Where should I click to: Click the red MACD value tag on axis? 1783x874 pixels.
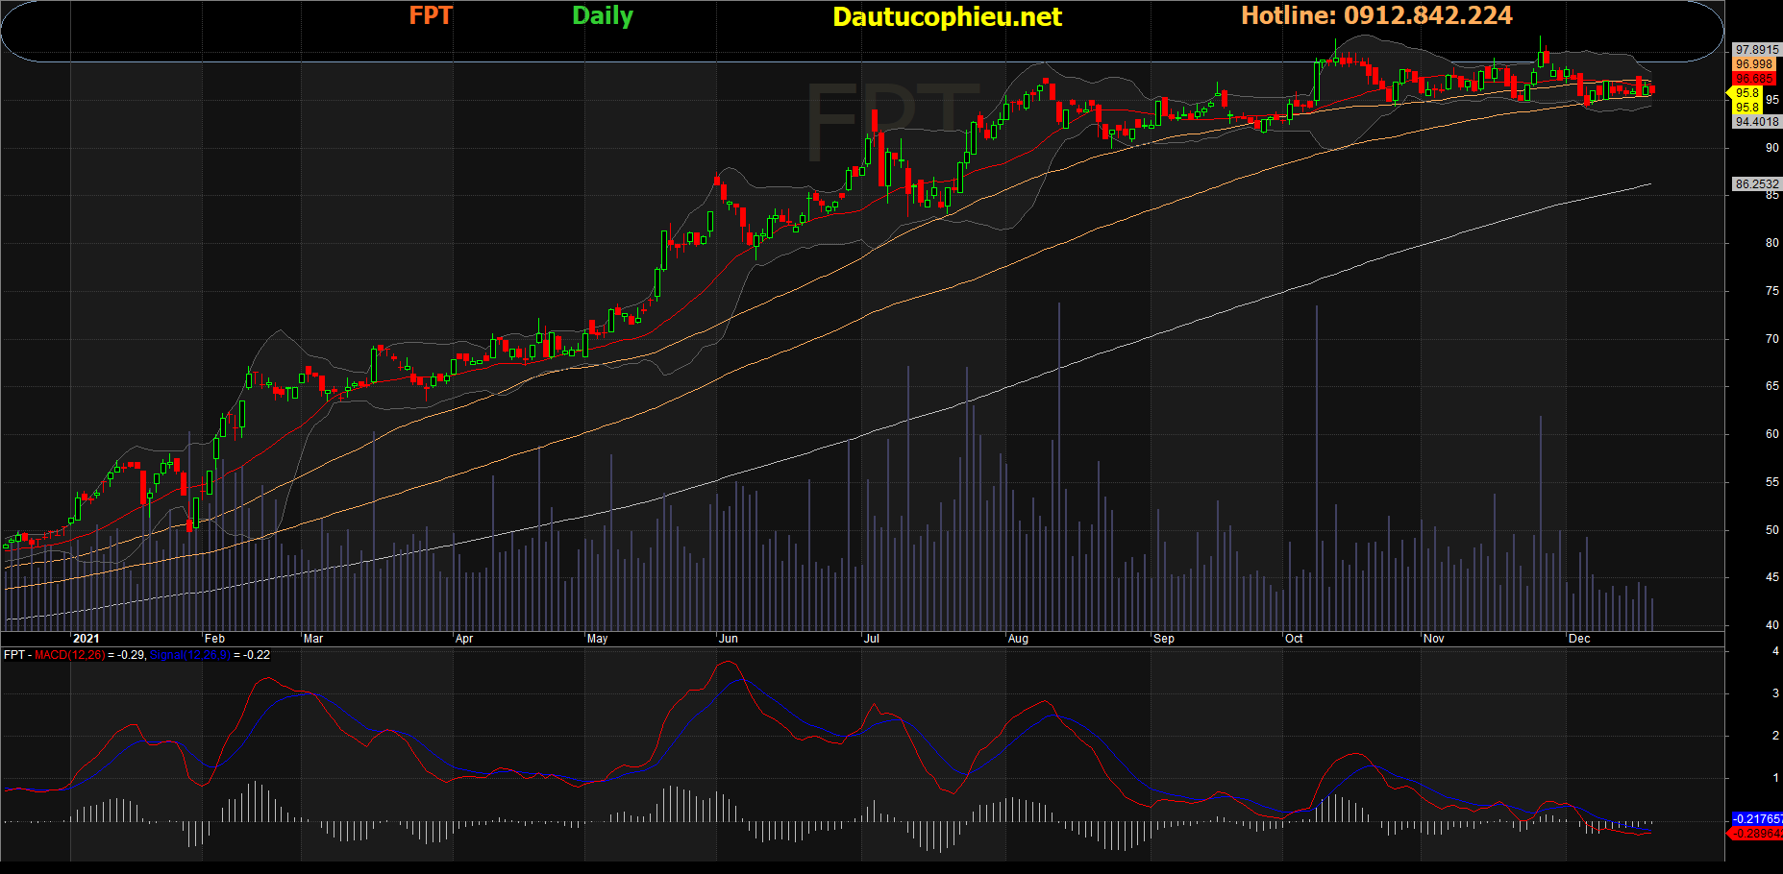[1756, 834]
